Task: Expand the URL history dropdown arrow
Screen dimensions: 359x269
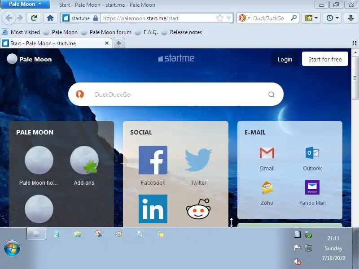Action: [x=228, y=18]
